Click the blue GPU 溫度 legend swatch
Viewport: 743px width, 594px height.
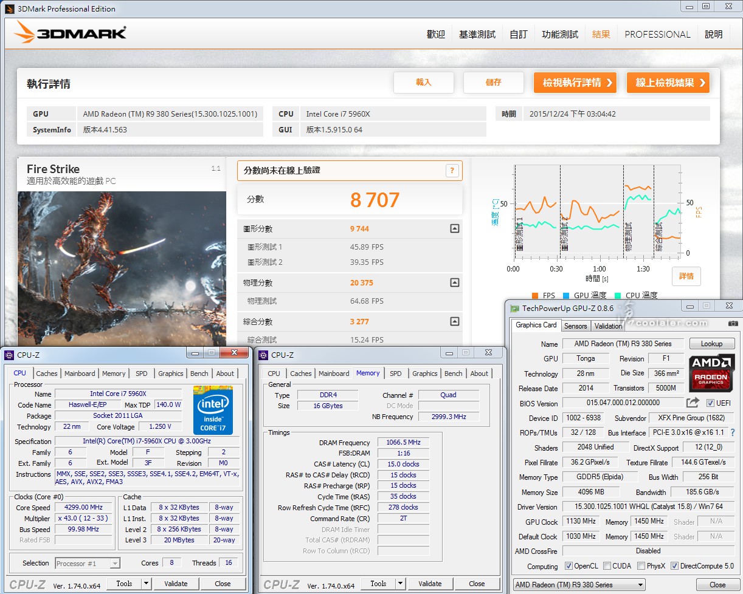click(566, 296)
